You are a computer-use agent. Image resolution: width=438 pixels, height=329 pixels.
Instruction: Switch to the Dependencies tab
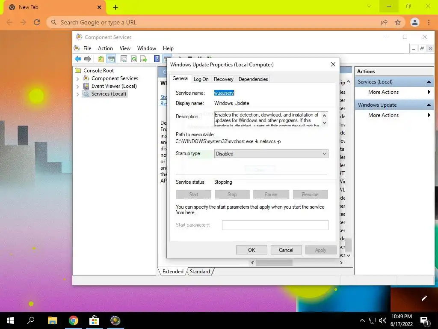pyautogui.click(x=253, y=79)
